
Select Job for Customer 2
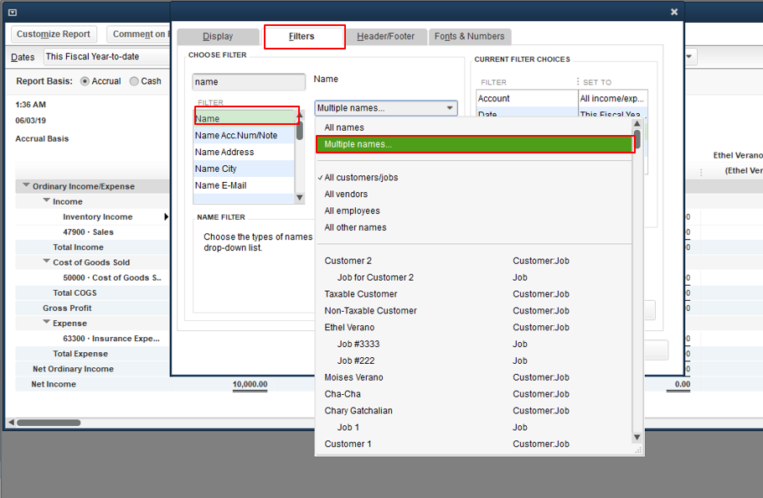click(x=474, y=278)
